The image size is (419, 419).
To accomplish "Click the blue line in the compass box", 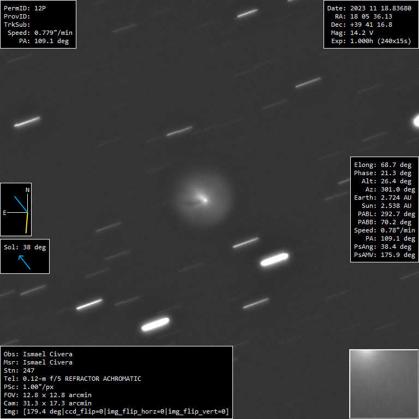I will click(21, 204).
